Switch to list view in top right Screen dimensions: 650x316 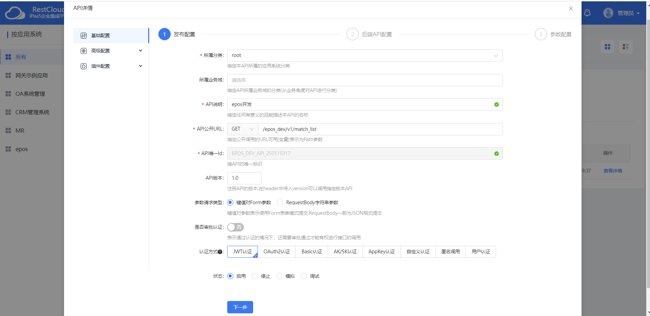coord(626,47)
